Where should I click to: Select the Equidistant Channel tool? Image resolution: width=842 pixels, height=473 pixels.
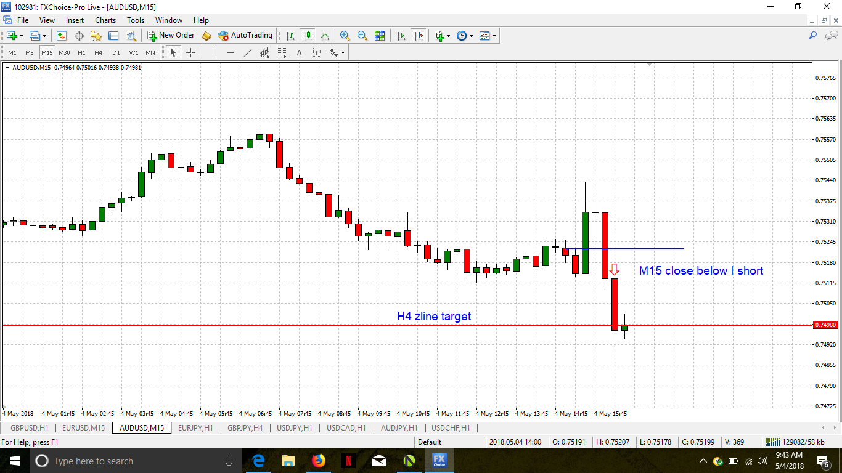[265, 53]
